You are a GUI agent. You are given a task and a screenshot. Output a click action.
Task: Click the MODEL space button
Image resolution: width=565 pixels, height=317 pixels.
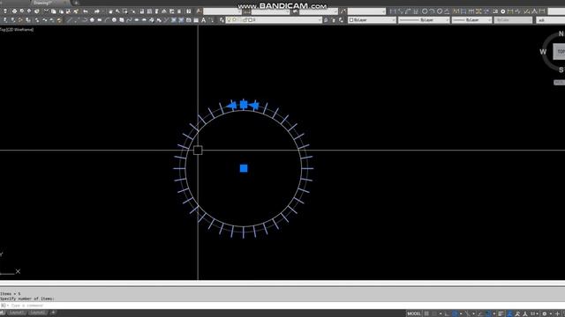(x=414, y=313)
